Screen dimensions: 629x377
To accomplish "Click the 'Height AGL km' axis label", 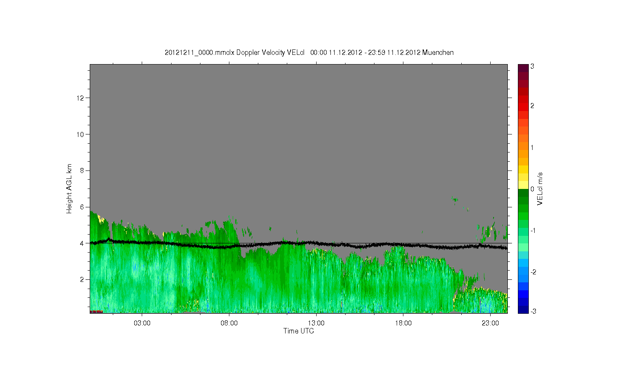I will click(69, 188).
